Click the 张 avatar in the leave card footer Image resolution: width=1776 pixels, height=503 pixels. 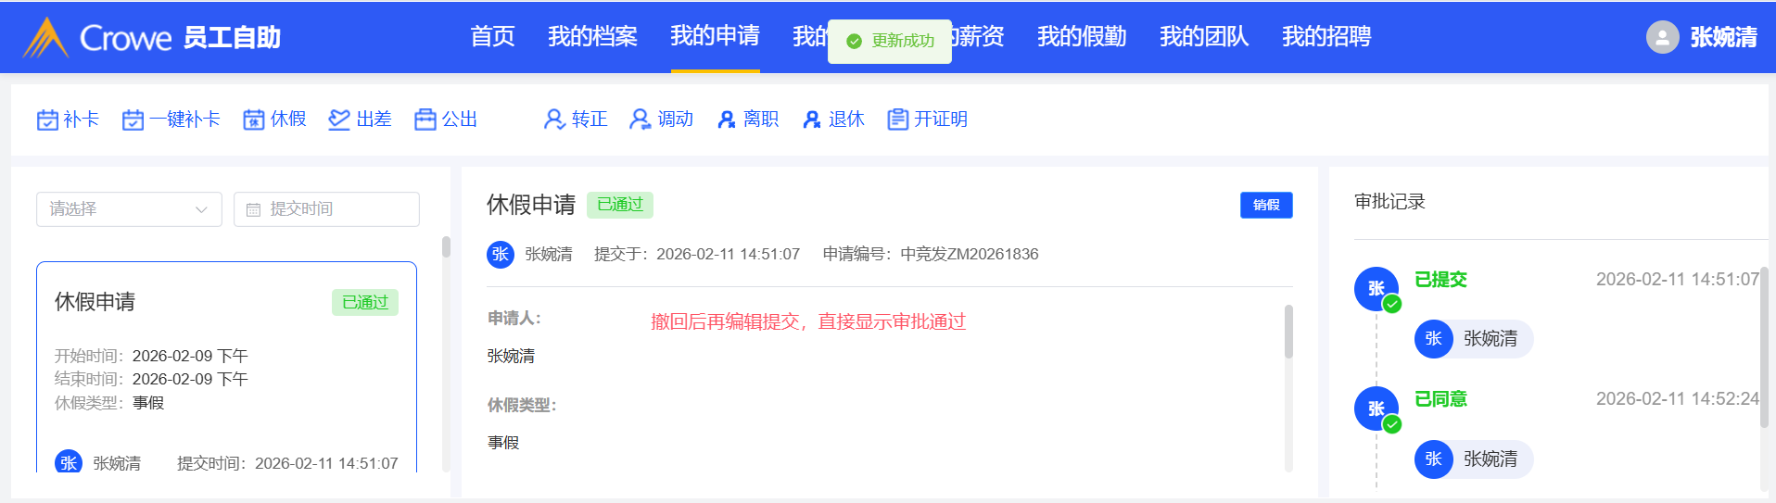[x=69, y=462]
